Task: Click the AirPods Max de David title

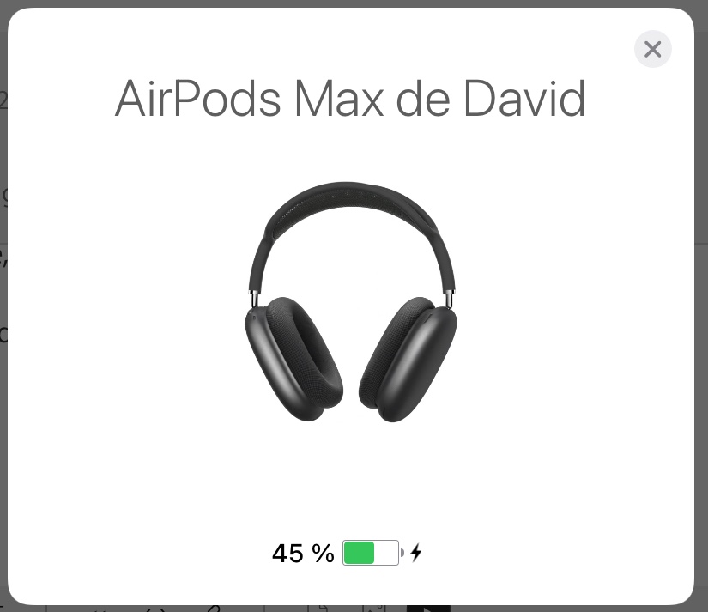Action: pyautogui.click(x=350, y=99)
